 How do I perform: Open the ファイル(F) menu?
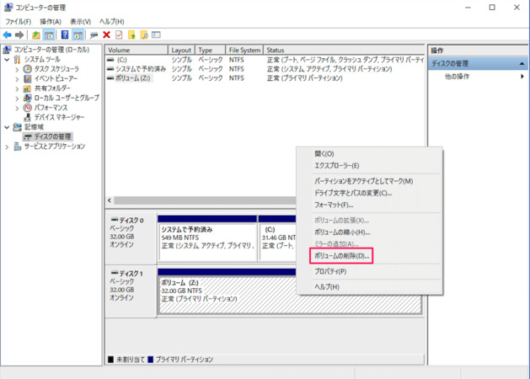(19, 22)
